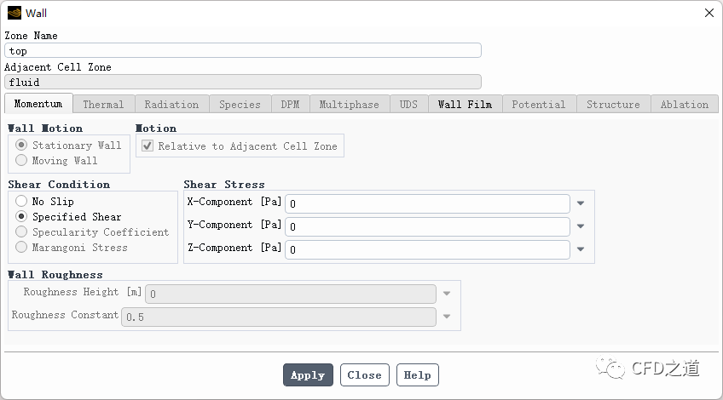723x400 pixels.
Task: Open the Roughness Height dropdown arrow
Action: tap(446, 294)
